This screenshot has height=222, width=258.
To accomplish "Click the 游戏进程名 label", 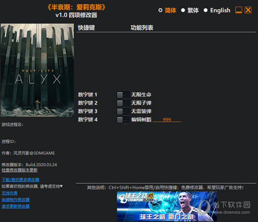I will point(12,125).
